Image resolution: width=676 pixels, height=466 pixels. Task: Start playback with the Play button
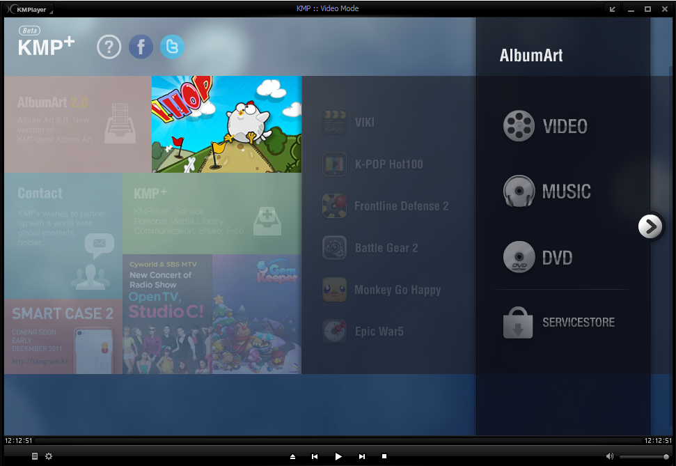click(338, 456)
